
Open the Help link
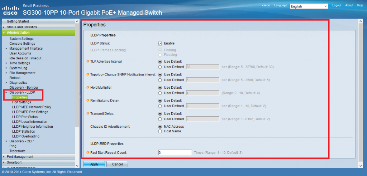pos(360,5)
